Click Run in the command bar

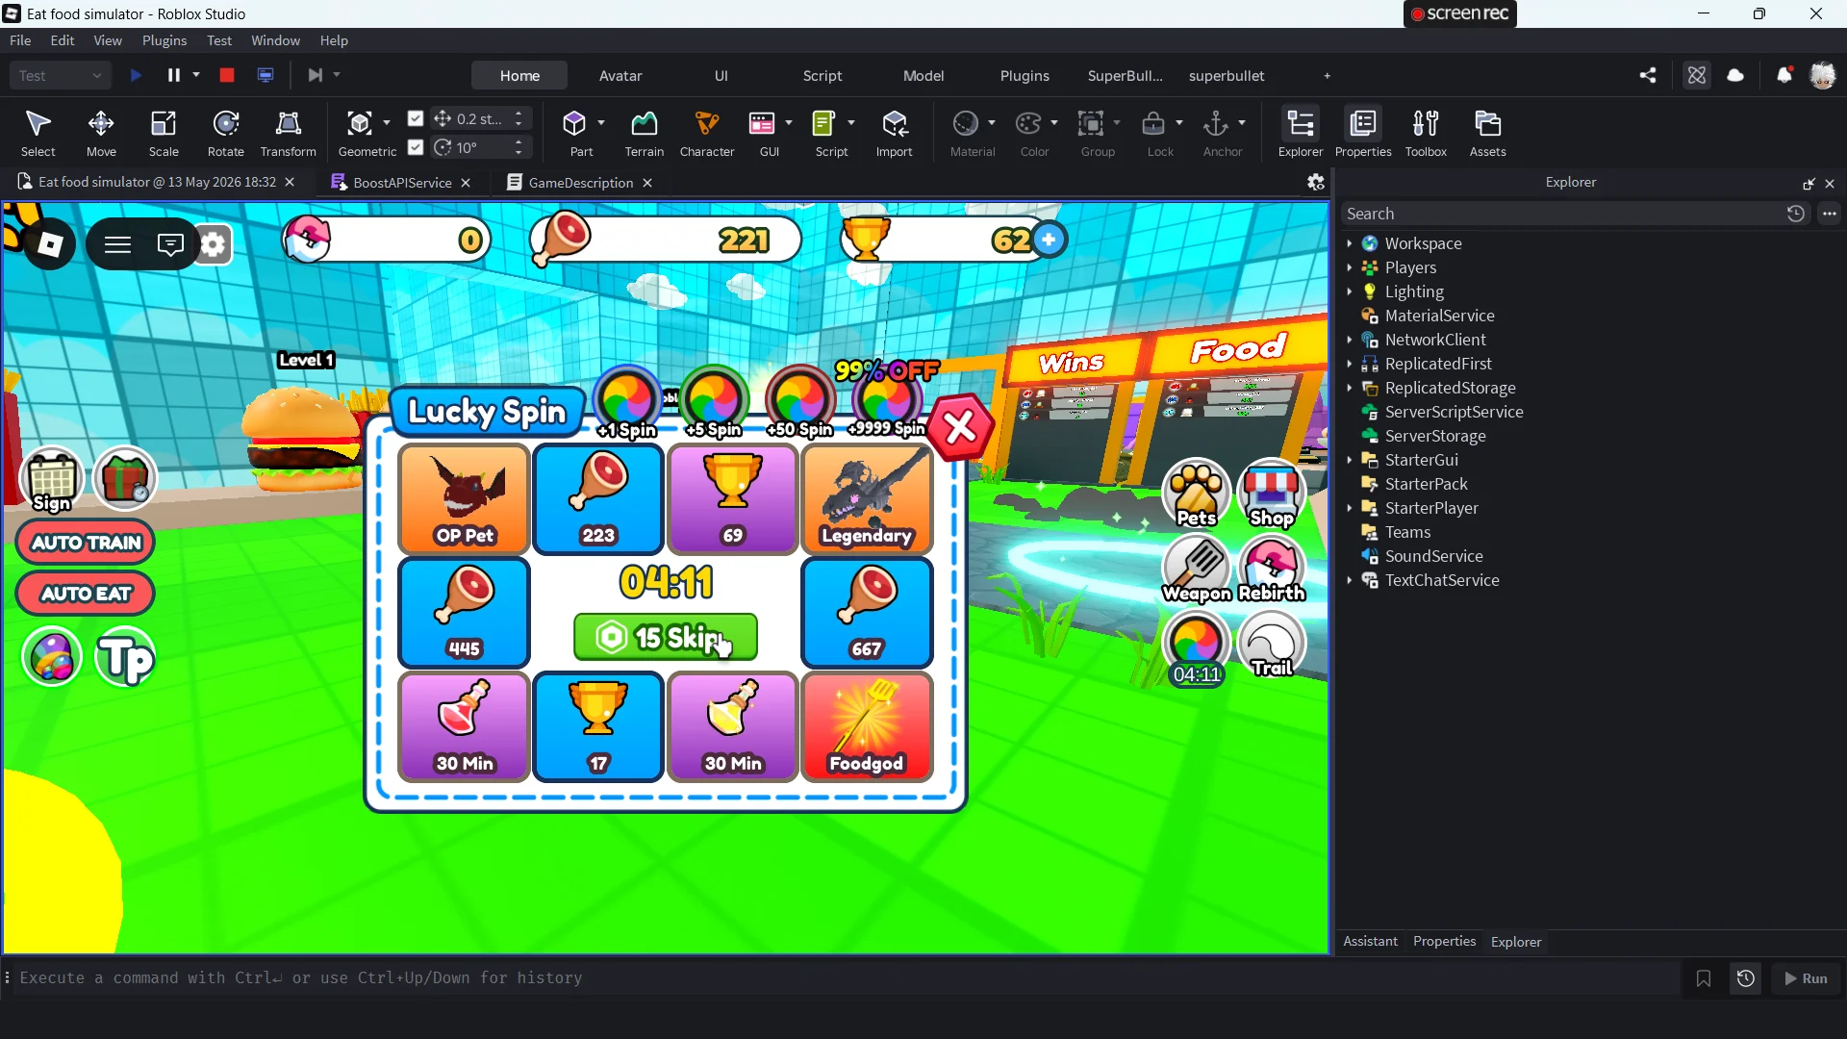pos(1806,978)
